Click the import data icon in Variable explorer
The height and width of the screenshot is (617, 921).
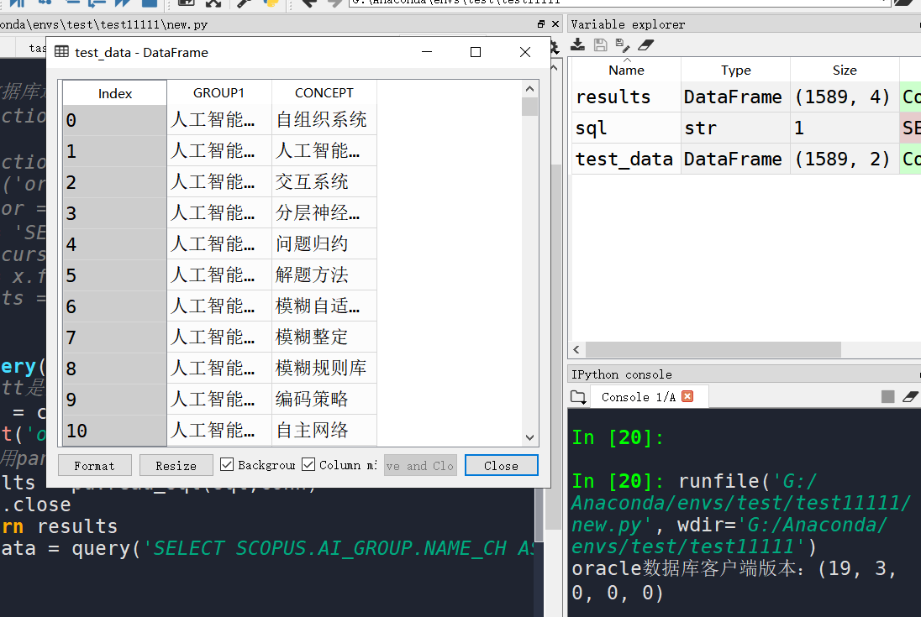[578, 44]
